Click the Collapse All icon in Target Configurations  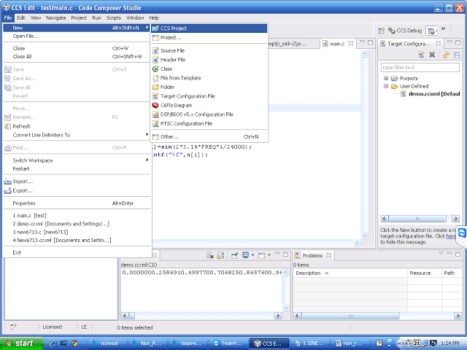(457, 55)
